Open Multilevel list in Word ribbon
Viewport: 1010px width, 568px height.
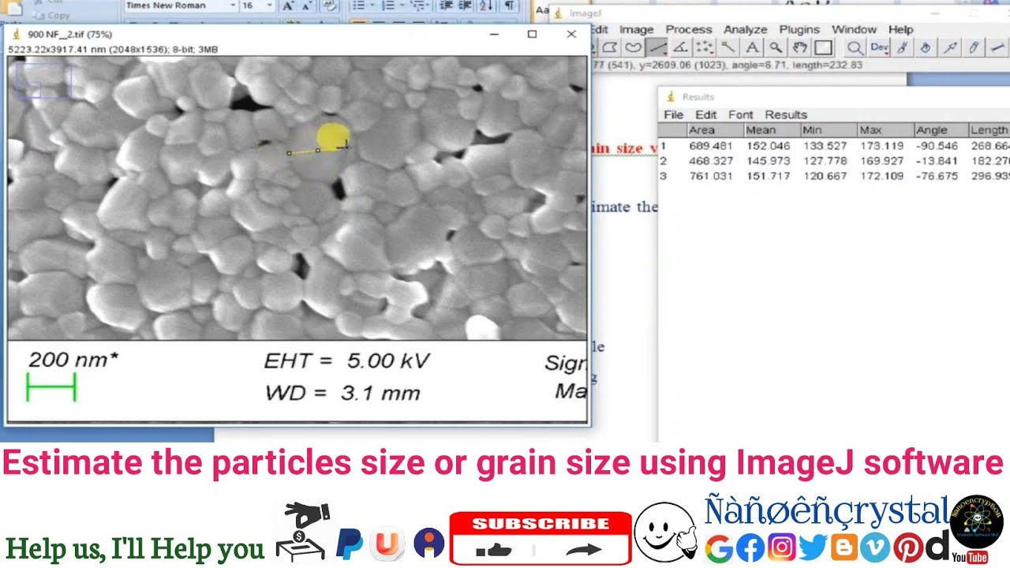pos(419,6)
